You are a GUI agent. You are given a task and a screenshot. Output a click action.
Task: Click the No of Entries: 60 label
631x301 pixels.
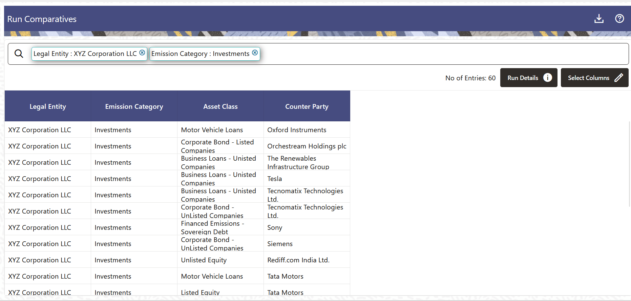pyautogui.click(x=470, y=78)
